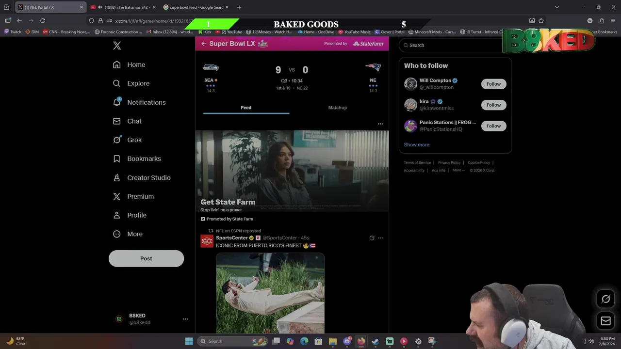
Task: Switch to the superbowl feed Google Search tab
Action: [196, 7]
